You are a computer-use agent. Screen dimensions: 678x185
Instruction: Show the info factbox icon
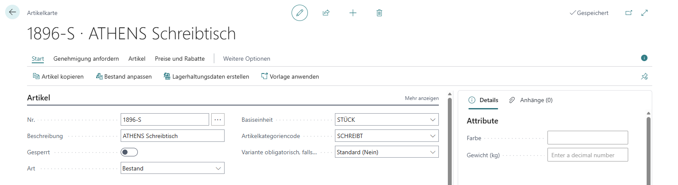tap(644, 58)
